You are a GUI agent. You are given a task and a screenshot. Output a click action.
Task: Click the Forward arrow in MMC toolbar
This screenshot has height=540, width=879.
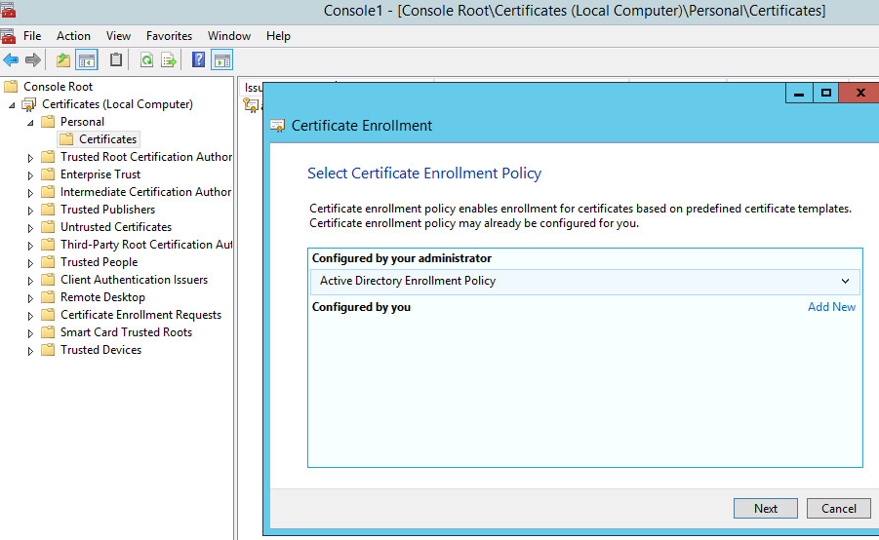pyautogui.click(x=33, y=59)
